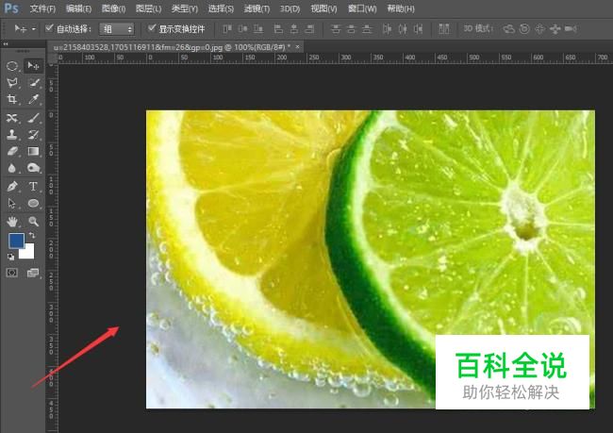Align vertical centers of layers
613x433 pixels.
tap(242, 29)
